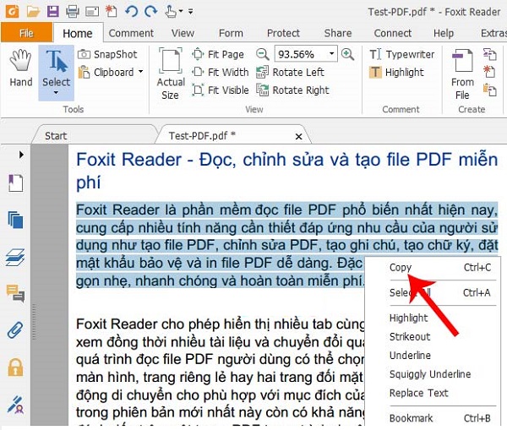The height and width of the screenshot is (430, 507).
Task: Open the customize quick access toolbar dropdown
Action: pos(191,12)
